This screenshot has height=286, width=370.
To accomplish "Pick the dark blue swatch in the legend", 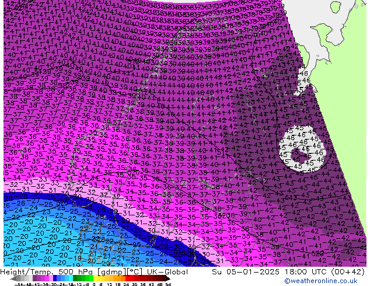I will (55, 278).
